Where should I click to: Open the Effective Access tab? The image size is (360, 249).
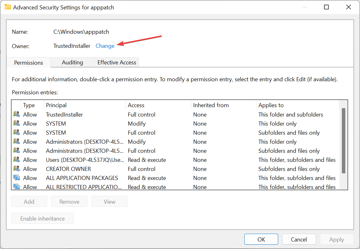click(117, 62)
